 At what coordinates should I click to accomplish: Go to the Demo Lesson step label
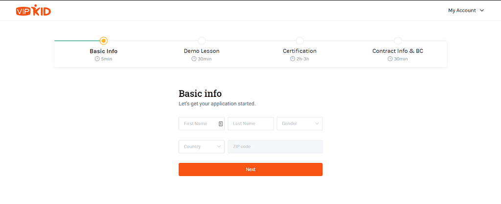[x=202, y=51]
